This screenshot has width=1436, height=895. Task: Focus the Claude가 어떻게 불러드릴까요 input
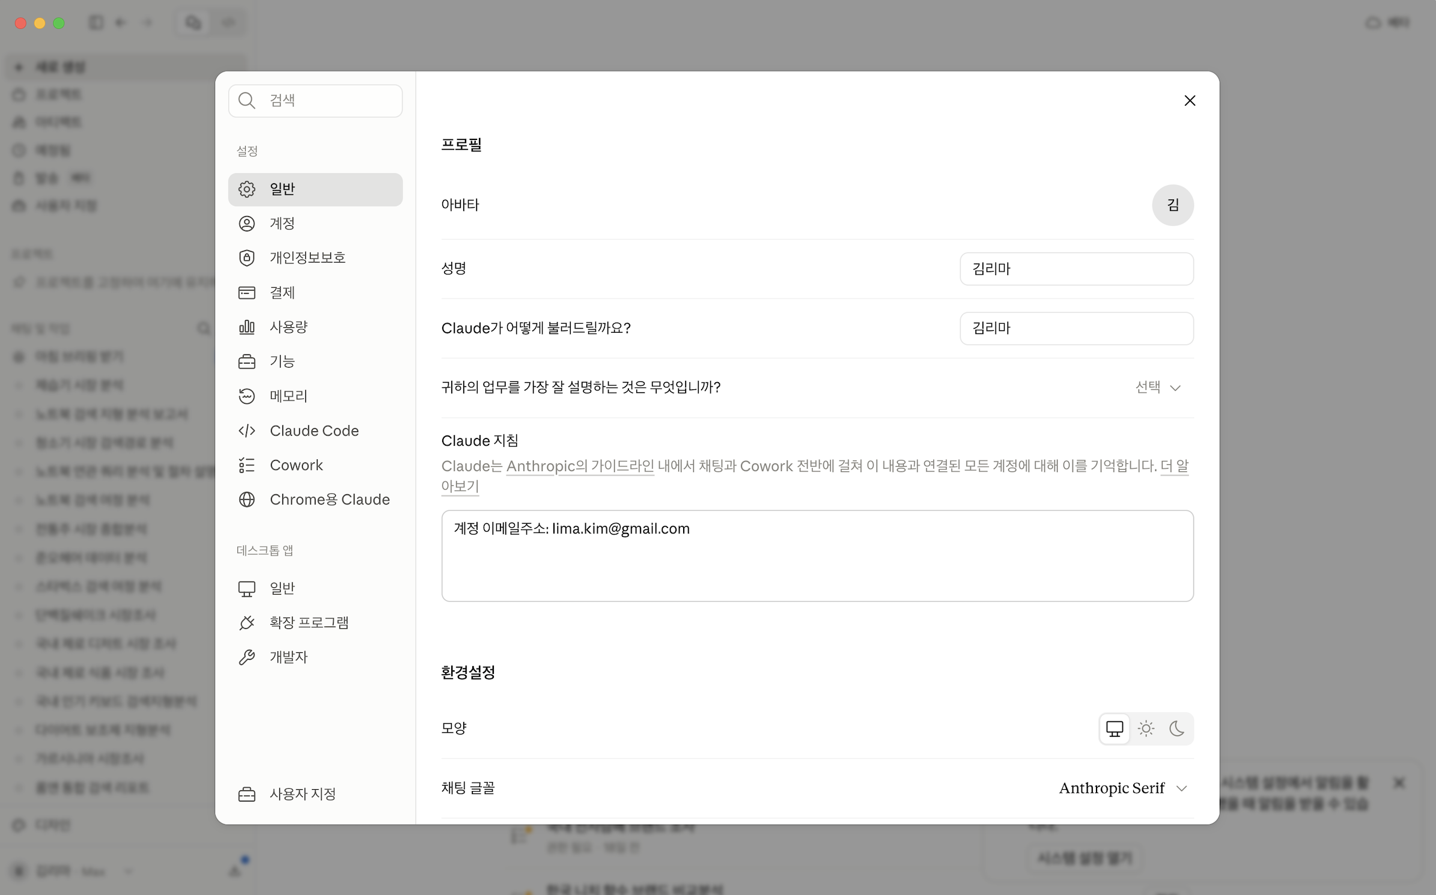(1077, 328)
